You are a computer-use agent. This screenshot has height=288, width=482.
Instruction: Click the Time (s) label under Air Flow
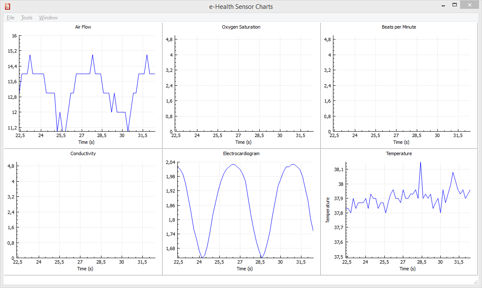[x=86, y=142]
